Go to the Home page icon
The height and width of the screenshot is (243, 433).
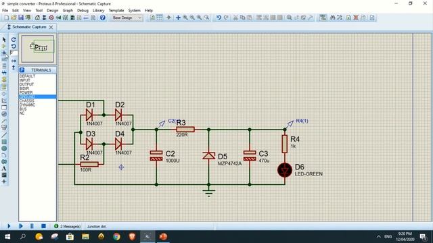coord(37,18)
